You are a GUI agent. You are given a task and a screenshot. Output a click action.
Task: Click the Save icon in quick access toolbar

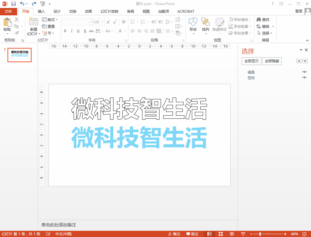[14, 4]
